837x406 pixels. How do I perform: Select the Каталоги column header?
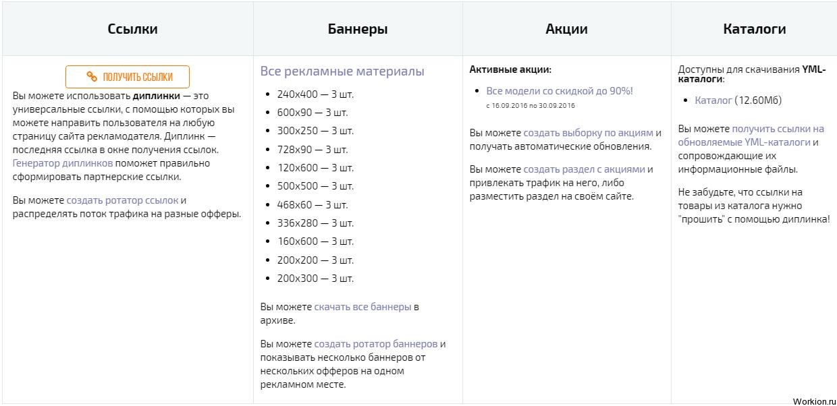(754, 29)
